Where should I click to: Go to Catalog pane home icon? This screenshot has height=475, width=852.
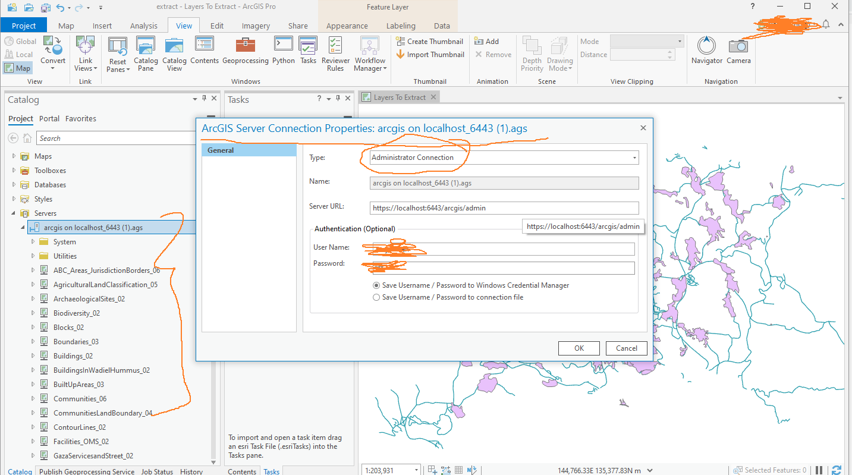[x=27, y=138]
